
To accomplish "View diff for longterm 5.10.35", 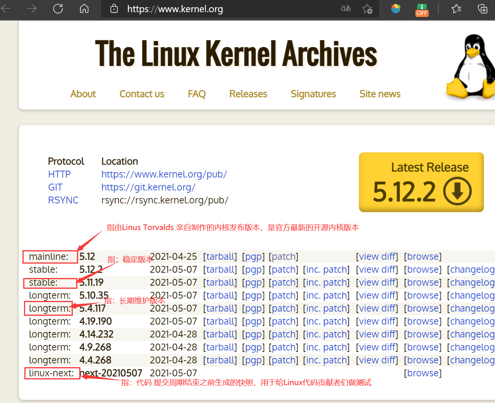I will point(377,295).
